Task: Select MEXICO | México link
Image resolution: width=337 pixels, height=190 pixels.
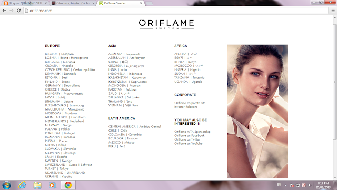Action: (122, 143)
